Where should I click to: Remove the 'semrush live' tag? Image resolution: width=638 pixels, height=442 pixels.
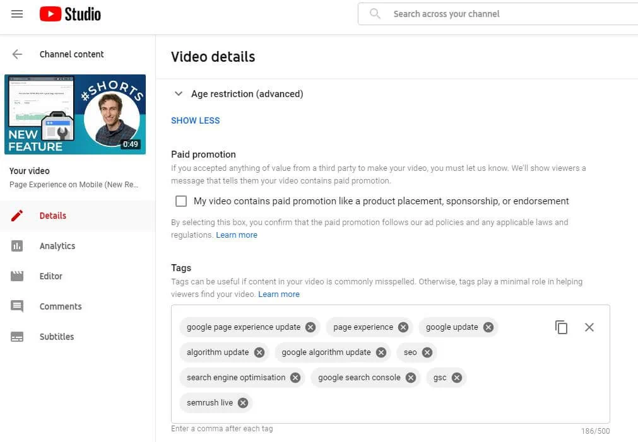click(x=243, y=403)
